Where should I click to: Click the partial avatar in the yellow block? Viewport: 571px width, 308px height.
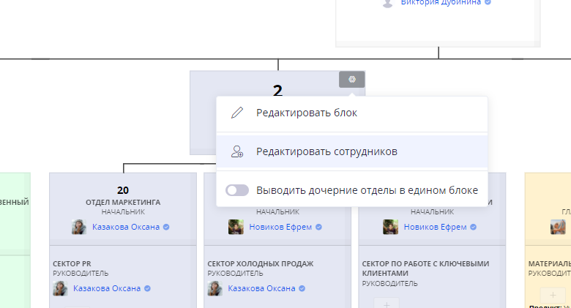pos(558,227)
